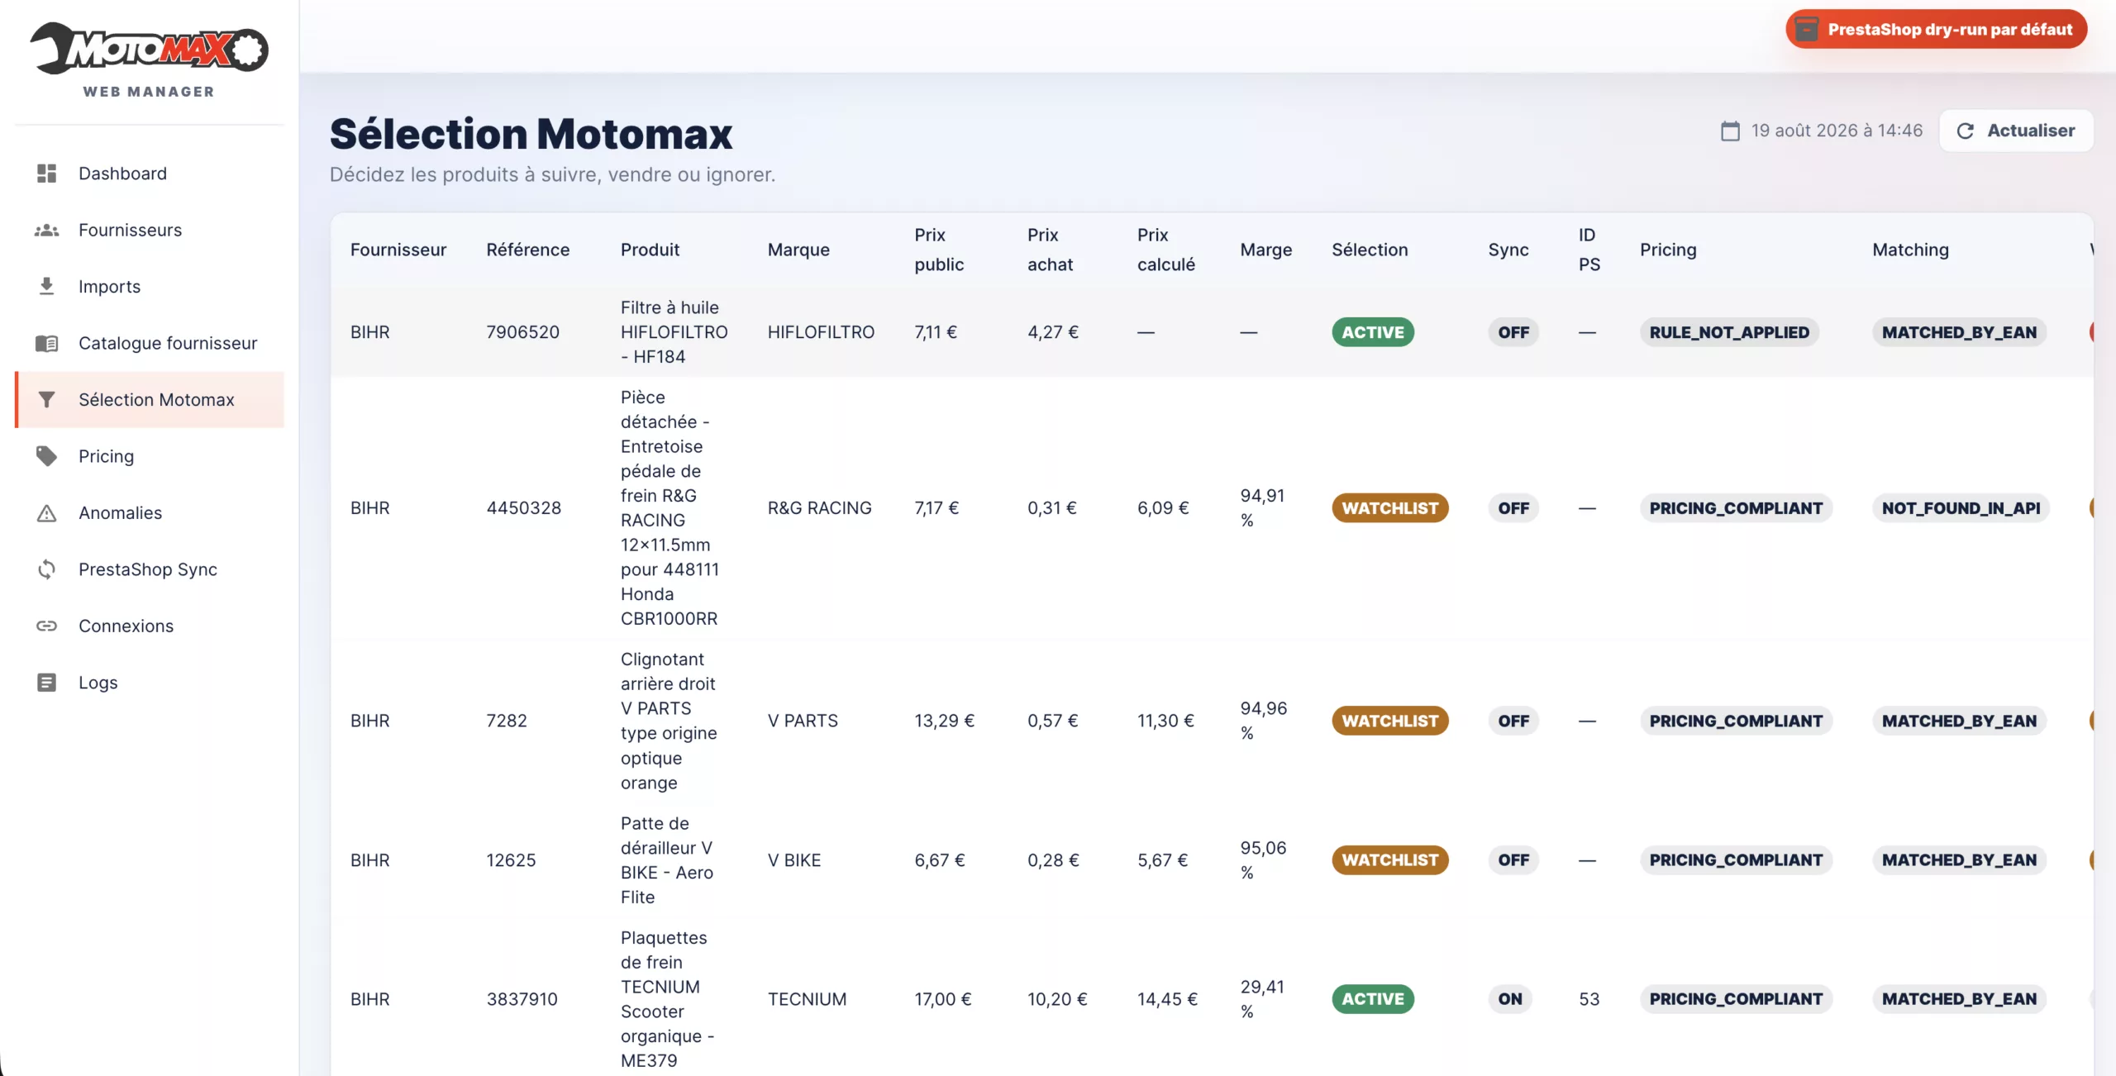This screenshot has width=2116, height=1076.
Task: Click reference number 7906520
Action: 522,332
